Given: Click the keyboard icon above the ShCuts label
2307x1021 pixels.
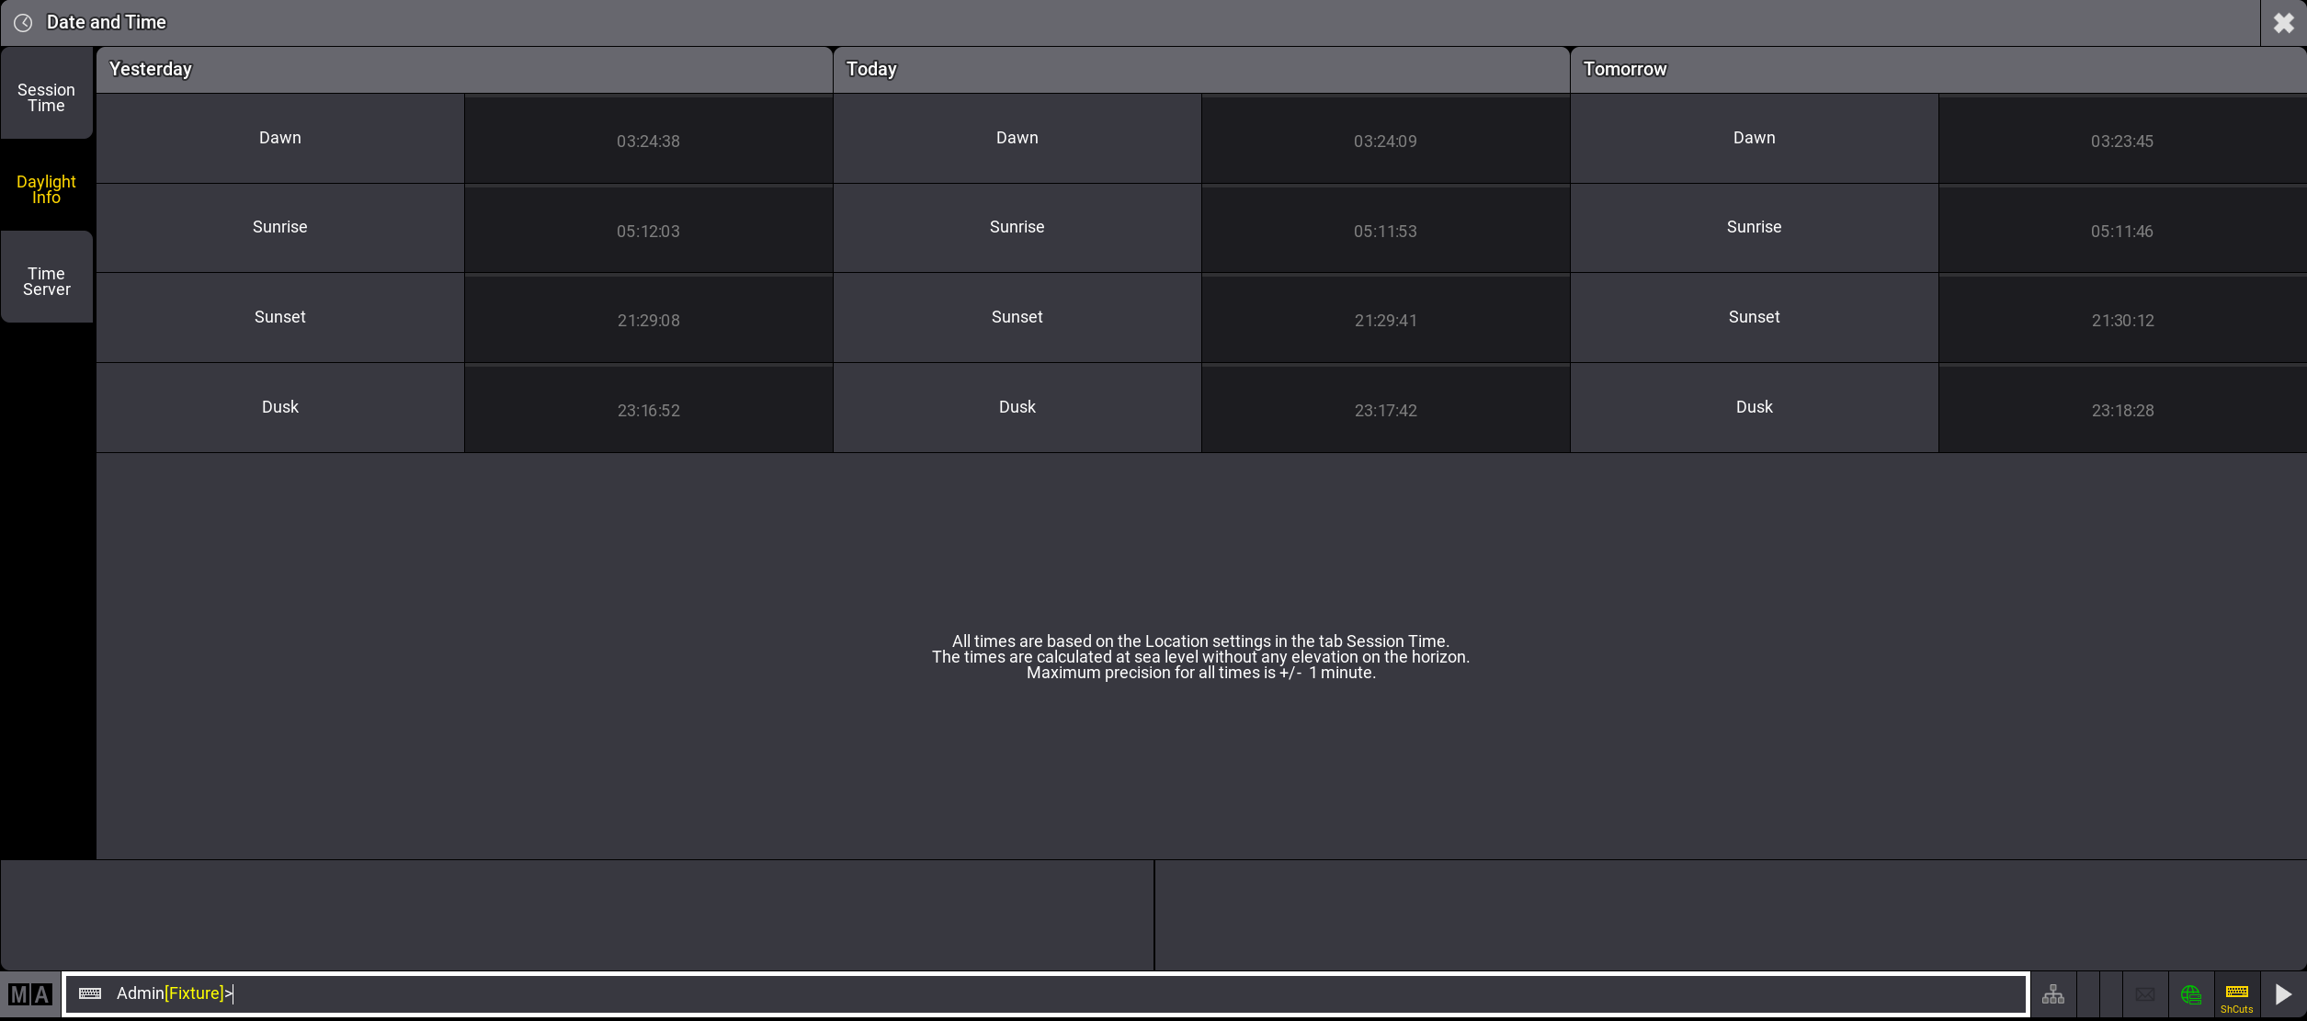Looking at the screenshot, I should (x=2237, y=991).
